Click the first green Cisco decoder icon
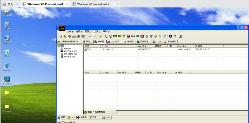Screen dimensions: 249x123 tap(115, 36)
